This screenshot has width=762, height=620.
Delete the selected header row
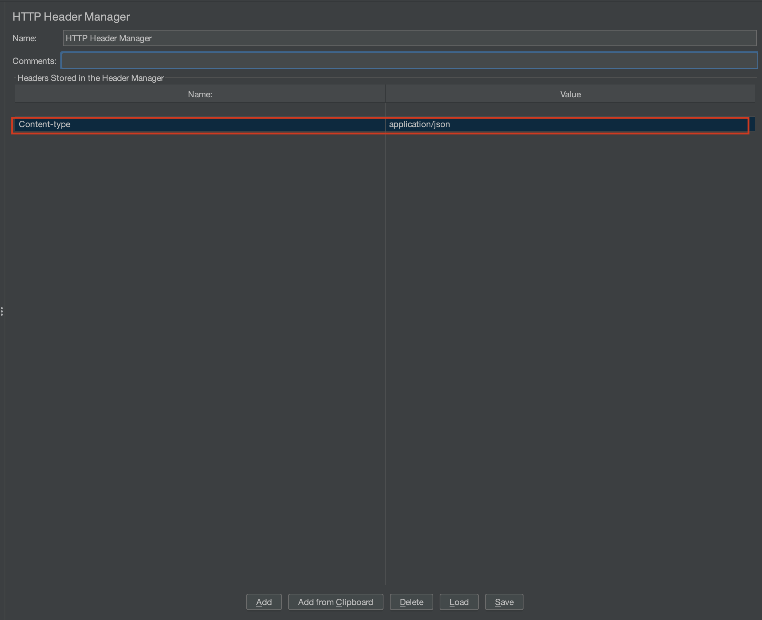tap(411, 602)
